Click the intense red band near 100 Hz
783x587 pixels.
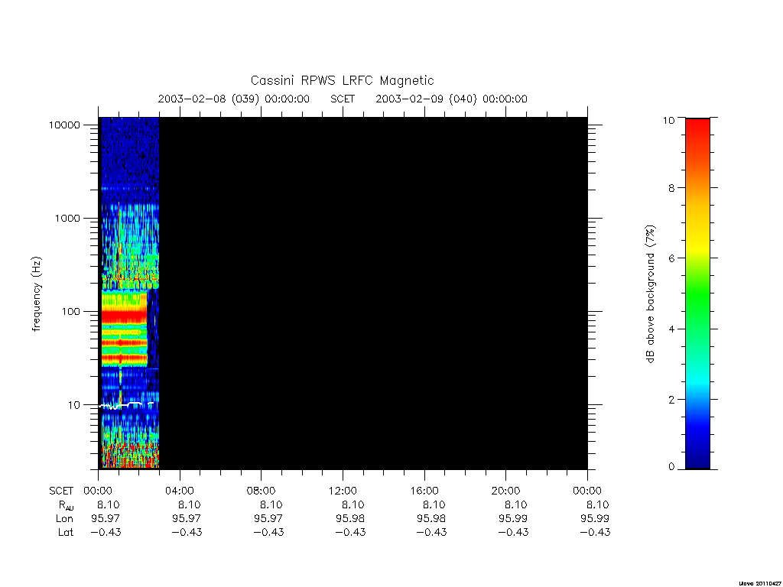click(125, 316)
